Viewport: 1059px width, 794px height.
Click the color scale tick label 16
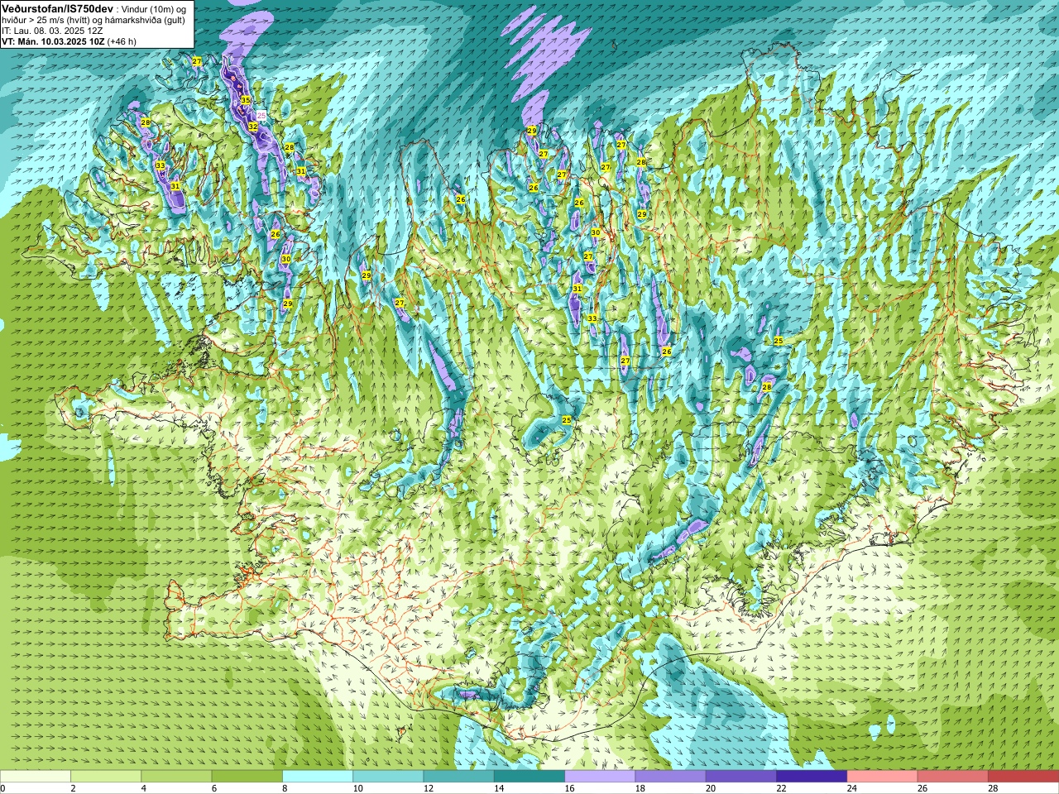click(569, 788)
